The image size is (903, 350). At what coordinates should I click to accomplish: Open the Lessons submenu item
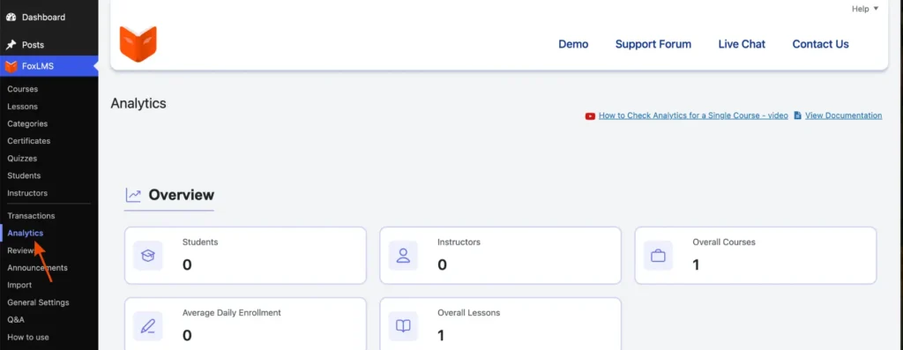(22, 107)
